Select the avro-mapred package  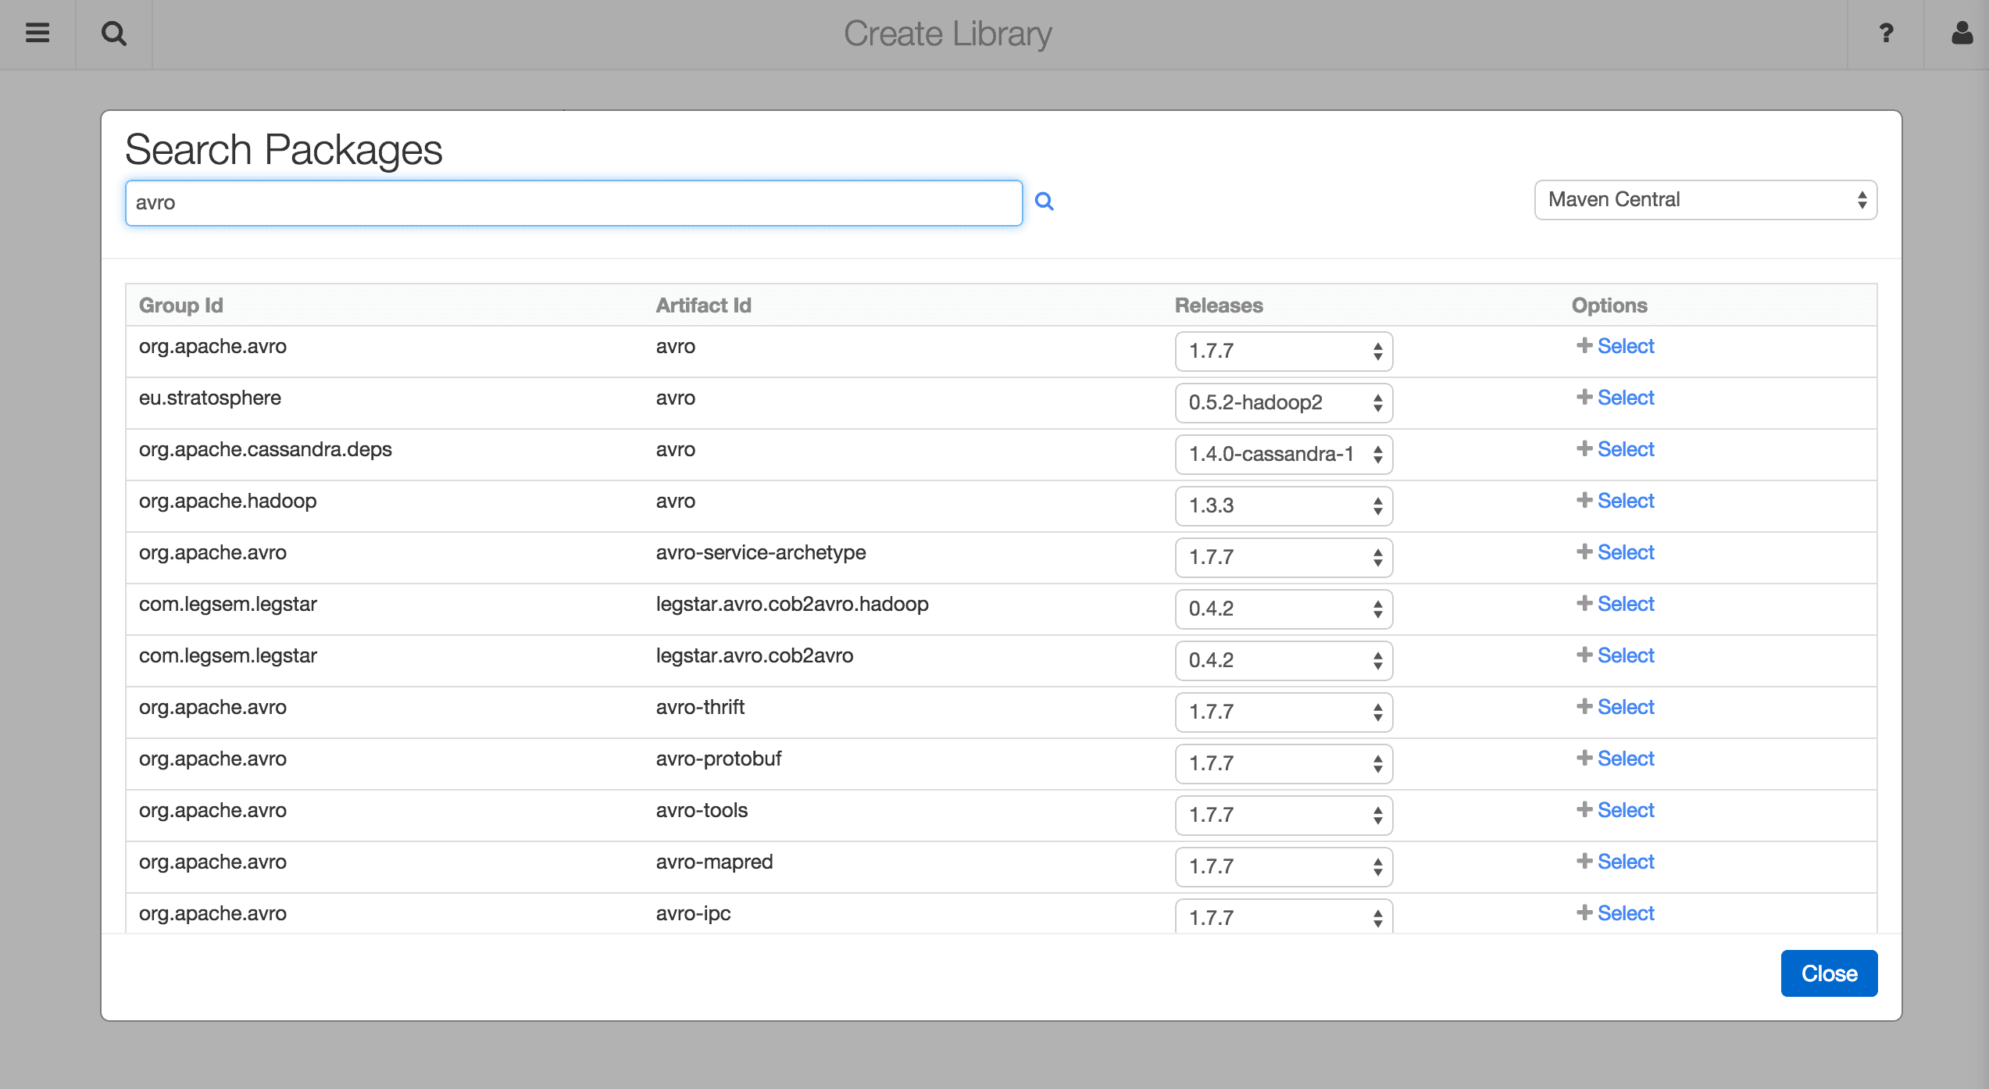point(1625,862)
